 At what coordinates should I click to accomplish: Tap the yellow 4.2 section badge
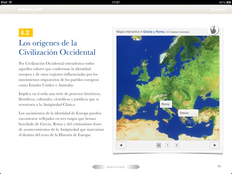click(26, 33)
